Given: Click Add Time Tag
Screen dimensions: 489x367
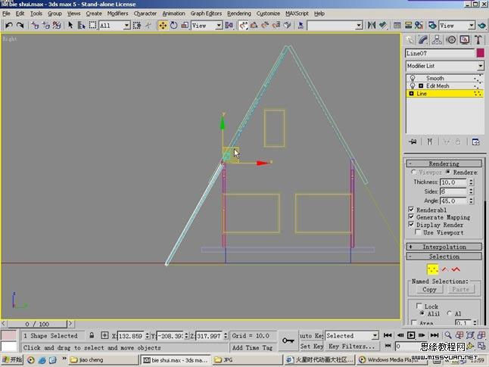Looking at the screenshot, I should 252,347.
